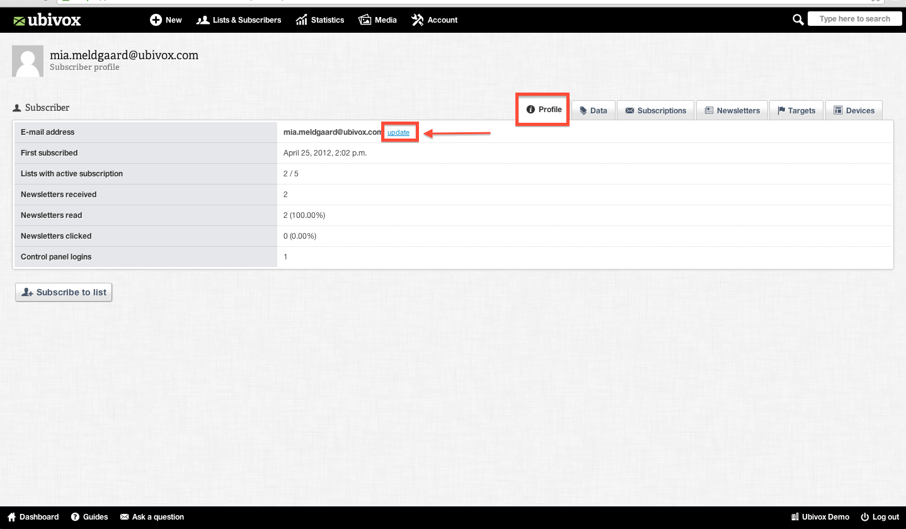Image resolution: width=906 pixels, height=529 pixels.
Task: Click the update e-mail link
Action: click(x=398, y=132)
